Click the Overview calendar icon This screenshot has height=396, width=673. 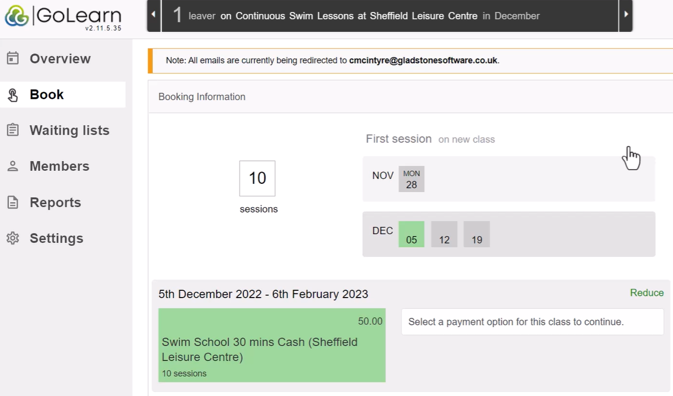13,58
